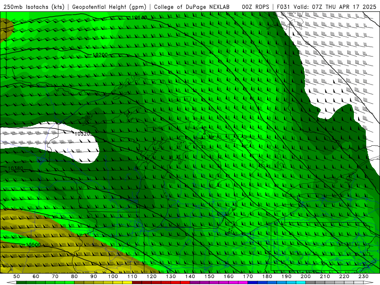This screenshot has width=380, height=285.
Task: Select the olive swatch just after 80
Action: coord(79,283)
